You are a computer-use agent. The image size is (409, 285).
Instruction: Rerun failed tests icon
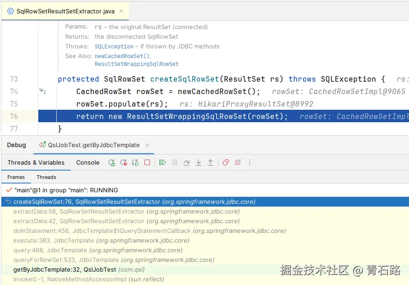click(x=124, y=162)
